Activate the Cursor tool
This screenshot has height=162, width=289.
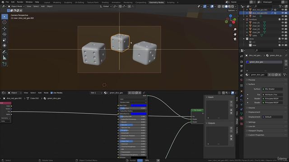5,22
